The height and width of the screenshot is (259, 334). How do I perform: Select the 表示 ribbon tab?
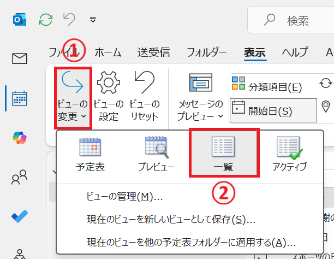point(255,52)
